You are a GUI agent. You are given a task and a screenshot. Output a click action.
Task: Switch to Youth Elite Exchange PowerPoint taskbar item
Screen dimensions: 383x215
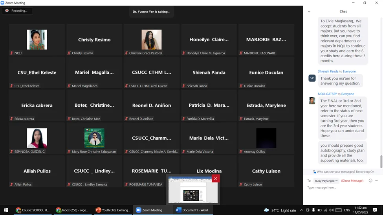tap(113, 210)
